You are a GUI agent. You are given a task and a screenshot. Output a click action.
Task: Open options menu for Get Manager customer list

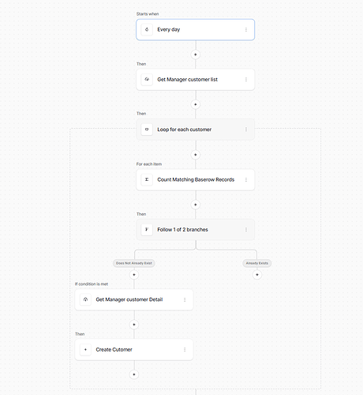246,80
